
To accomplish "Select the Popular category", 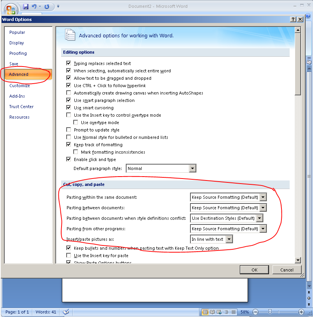I will click(x=17, y=32).
